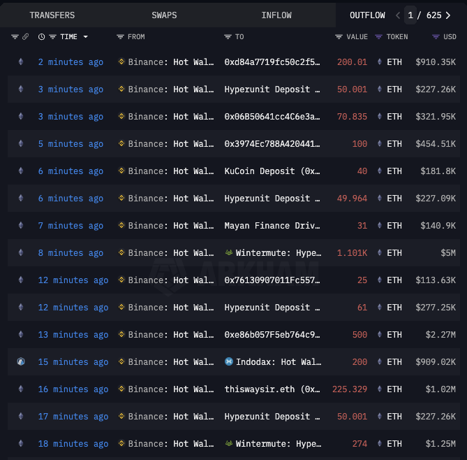This screenshot has width=467, height=460.
Task: Open the '15 minutes ago' transaction link
Action: 73,362
